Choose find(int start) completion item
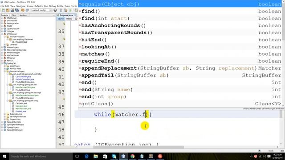 [x=180, y=18]
